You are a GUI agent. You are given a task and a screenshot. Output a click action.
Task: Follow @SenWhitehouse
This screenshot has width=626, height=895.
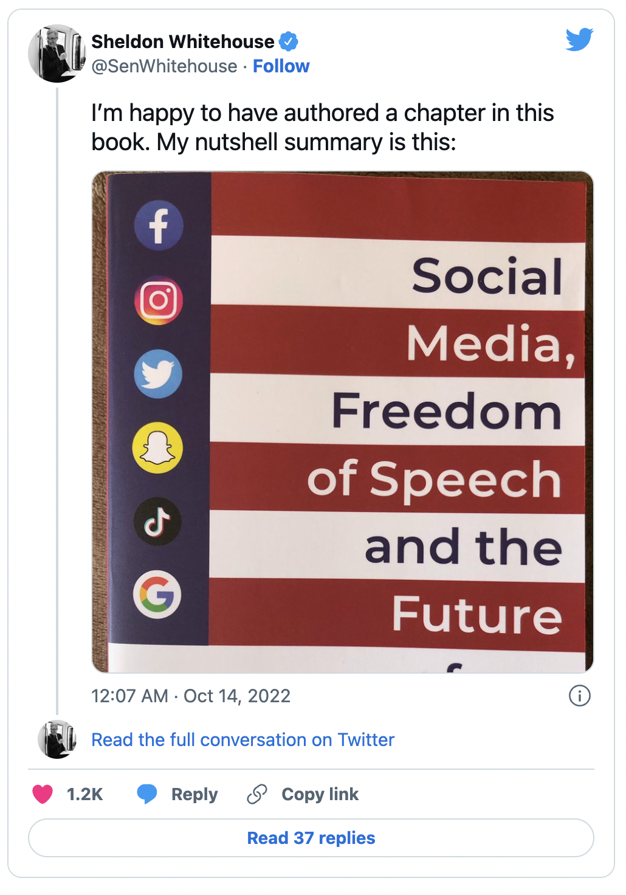tap(281, 66)
